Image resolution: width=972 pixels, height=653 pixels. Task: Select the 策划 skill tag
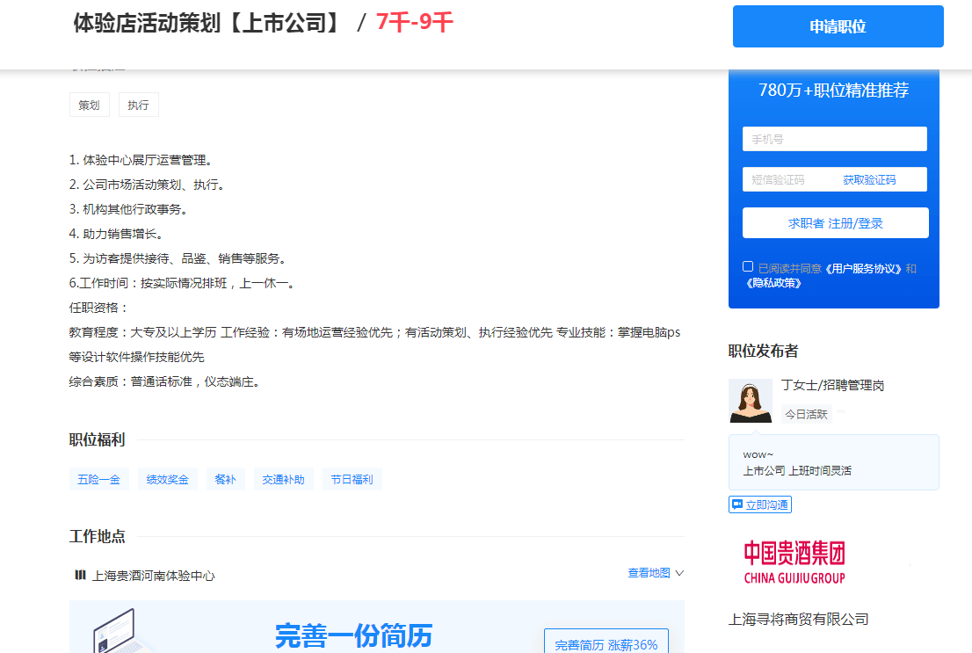(89, 104)
